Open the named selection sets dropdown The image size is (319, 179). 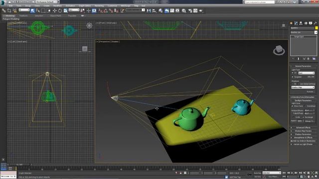135,10
